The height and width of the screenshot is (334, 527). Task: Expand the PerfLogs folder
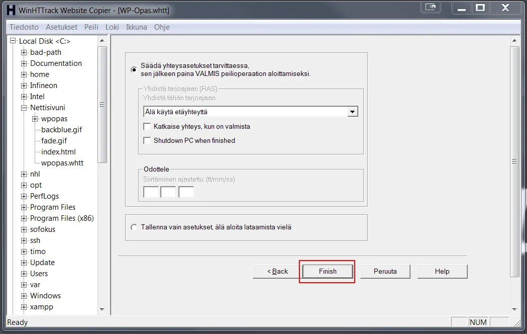pyautogui.click(x=24, y=197)
